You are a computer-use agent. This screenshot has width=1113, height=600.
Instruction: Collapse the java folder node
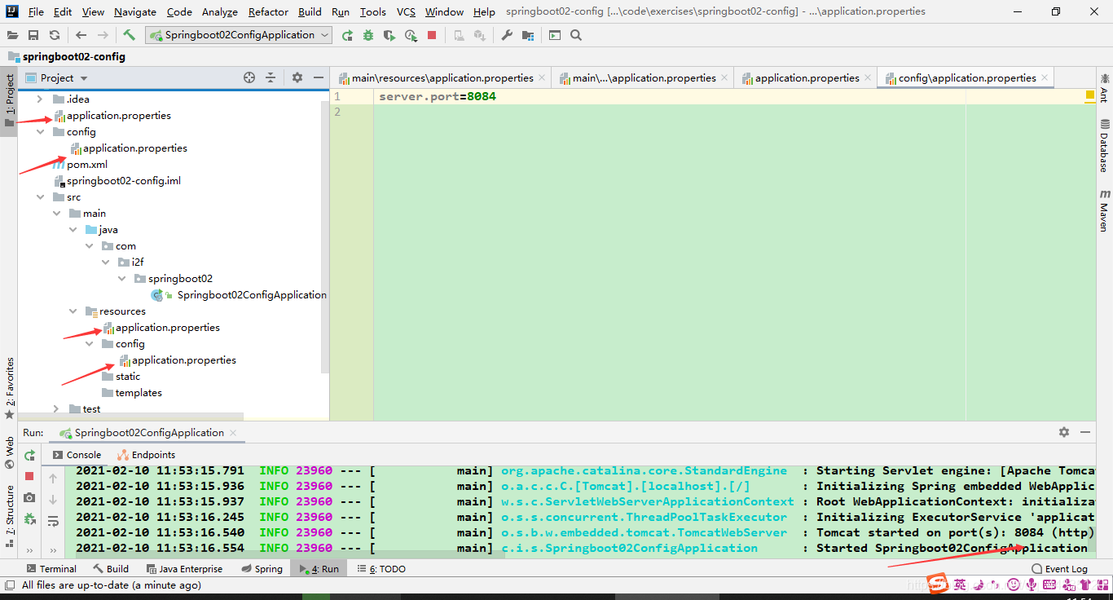(x=73, y=229)
